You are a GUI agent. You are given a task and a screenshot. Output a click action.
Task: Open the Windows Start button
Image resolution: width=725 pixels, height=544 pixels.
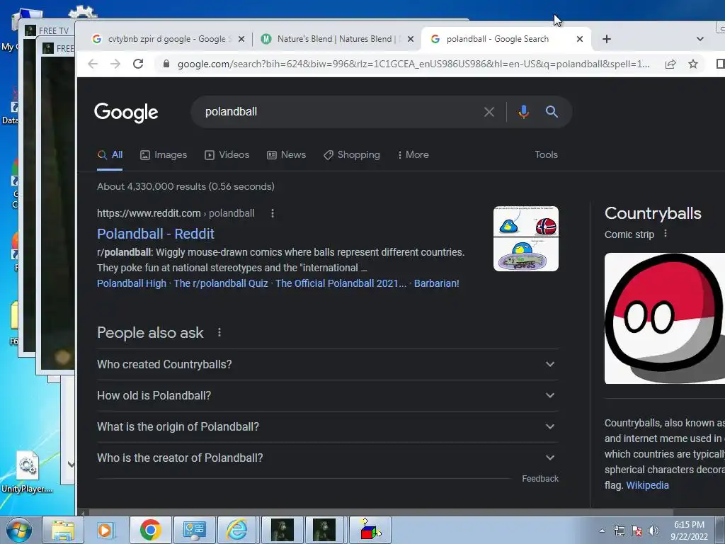(19, 530)
